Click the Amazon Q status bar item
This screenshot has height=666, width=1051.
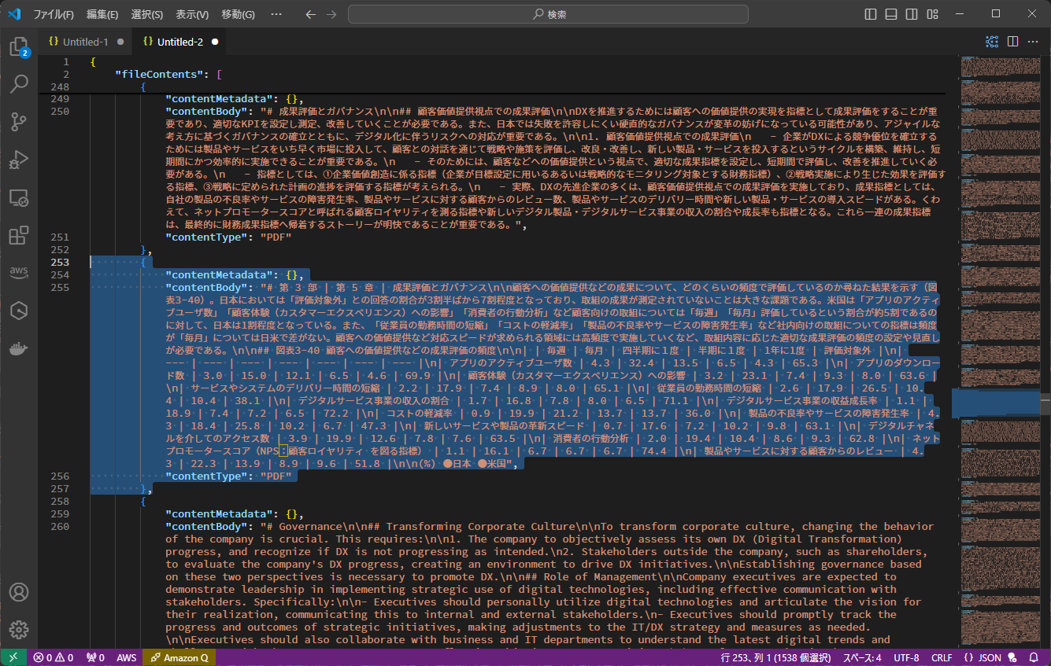tap(180, 657)
